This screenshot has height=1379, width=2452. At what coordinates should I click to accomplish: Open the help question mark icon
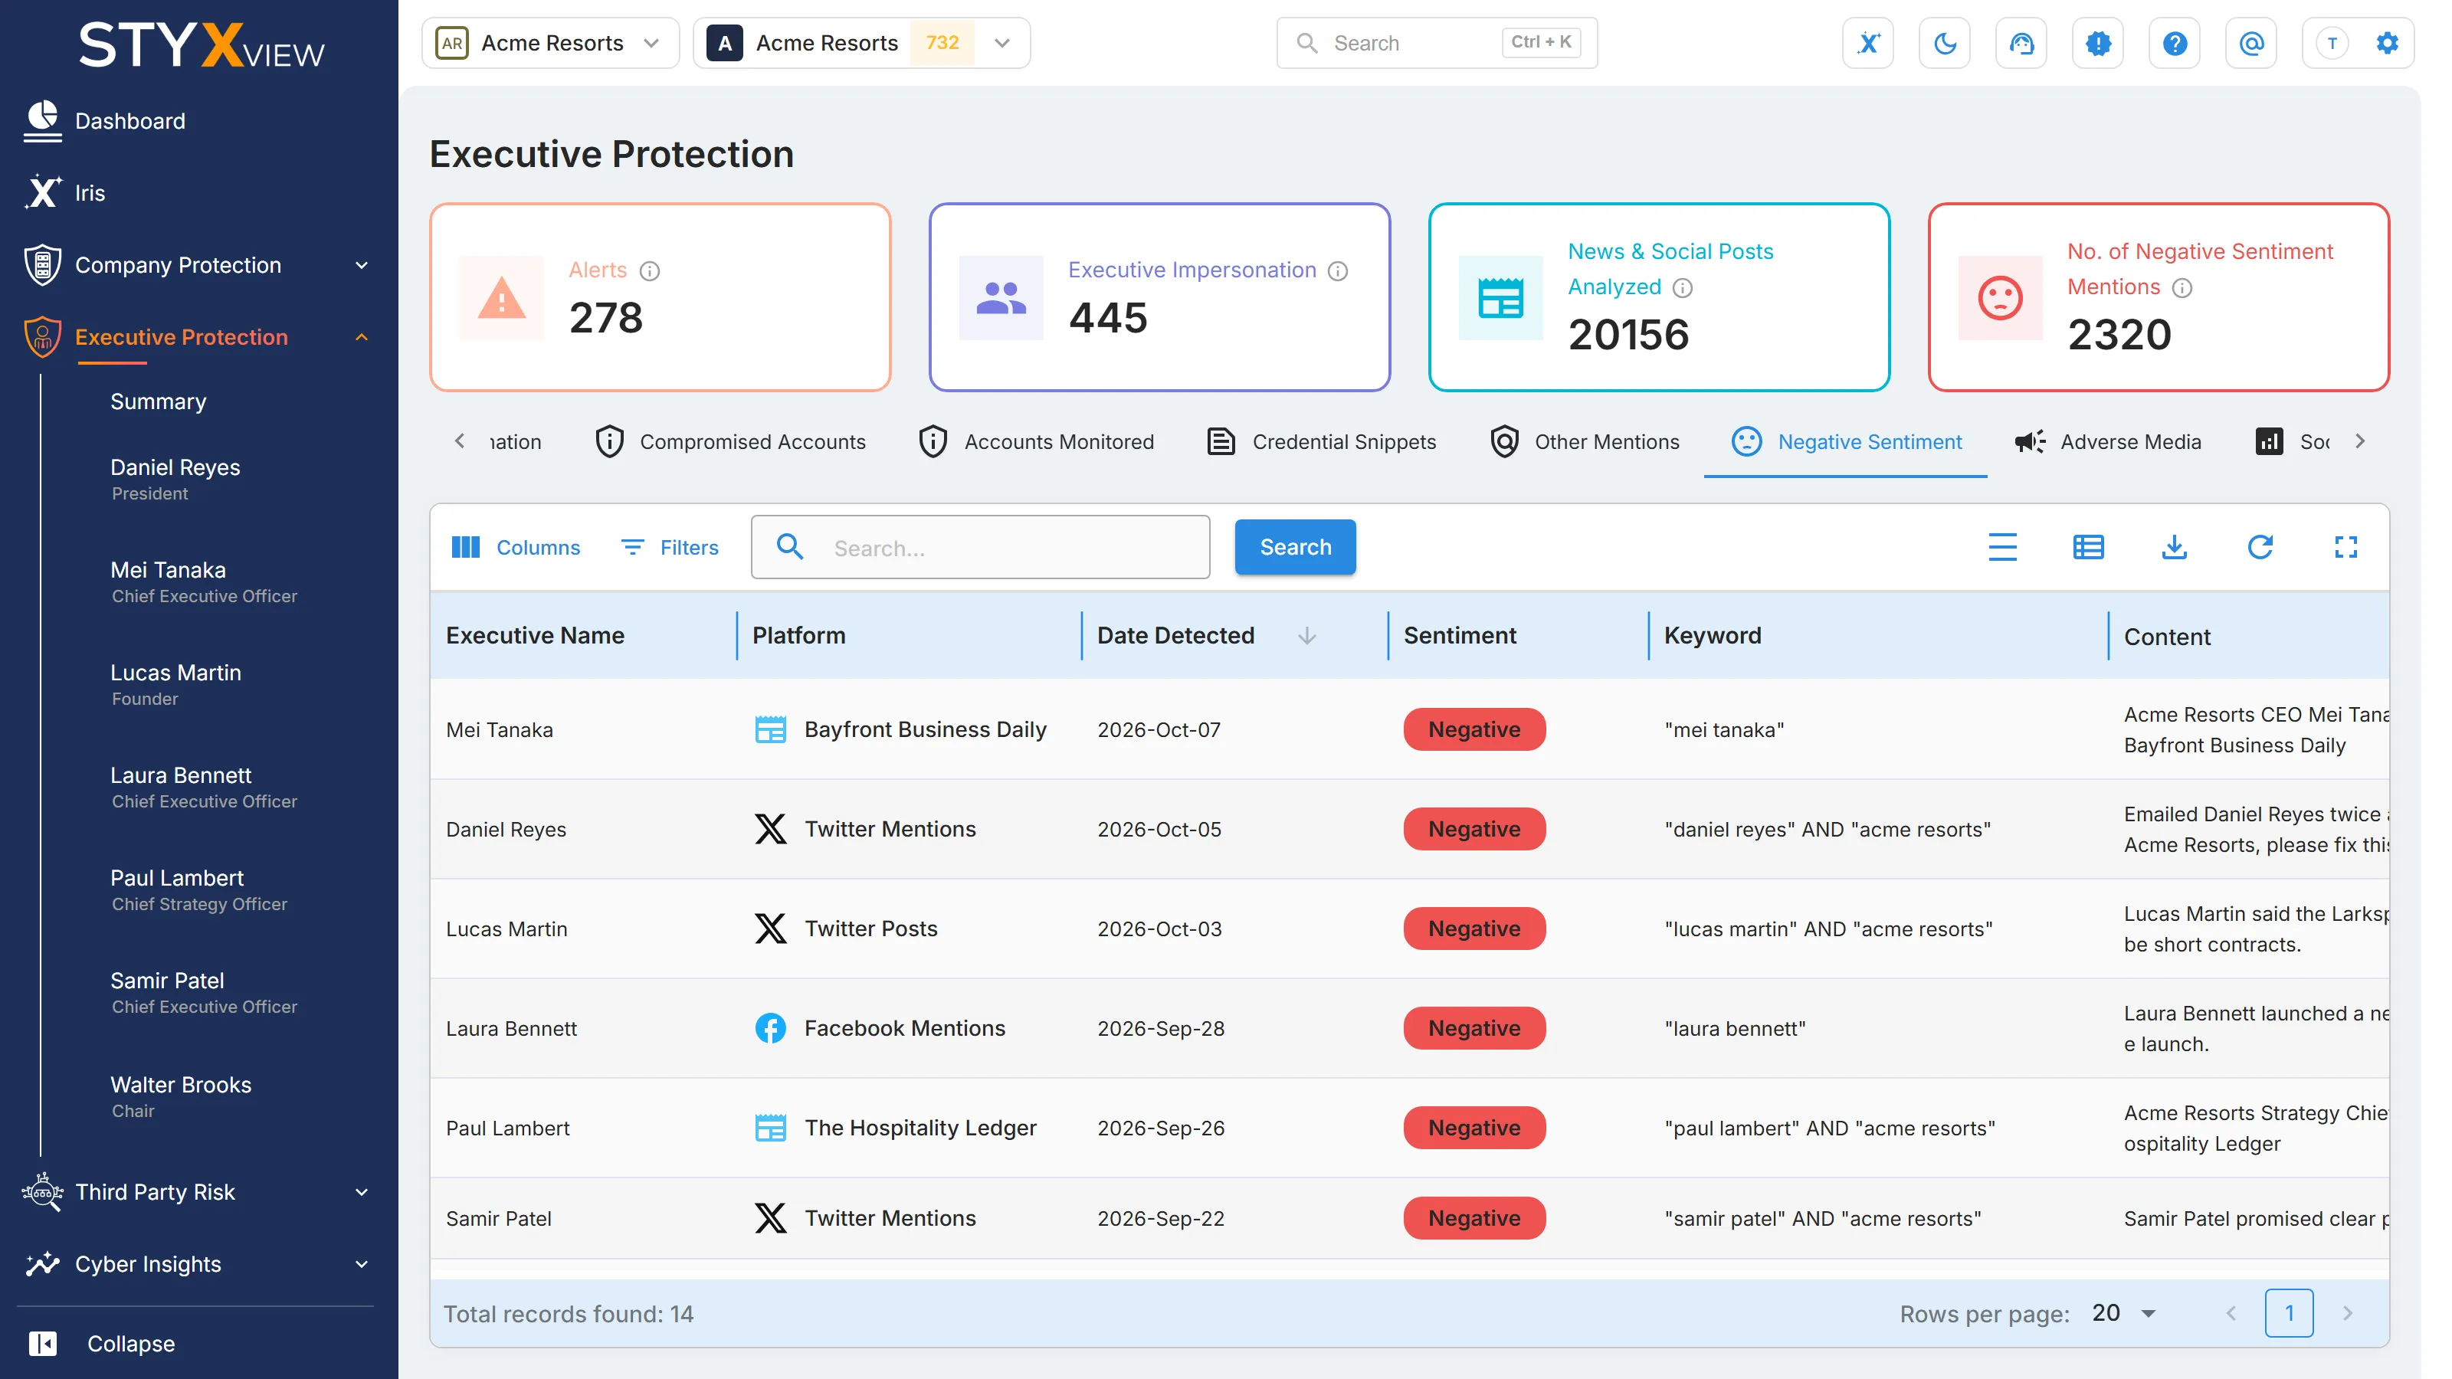[2174, 43]
